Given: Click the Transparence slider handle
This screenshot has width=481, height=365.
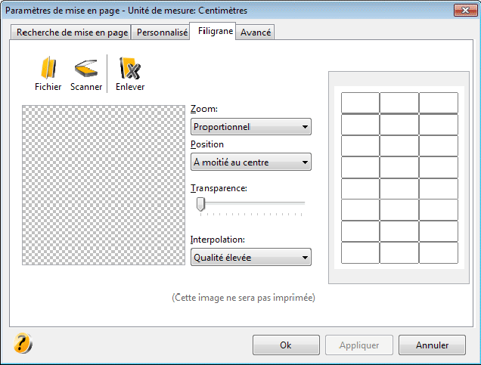Looking at the screenshot, I should (200, 204).
